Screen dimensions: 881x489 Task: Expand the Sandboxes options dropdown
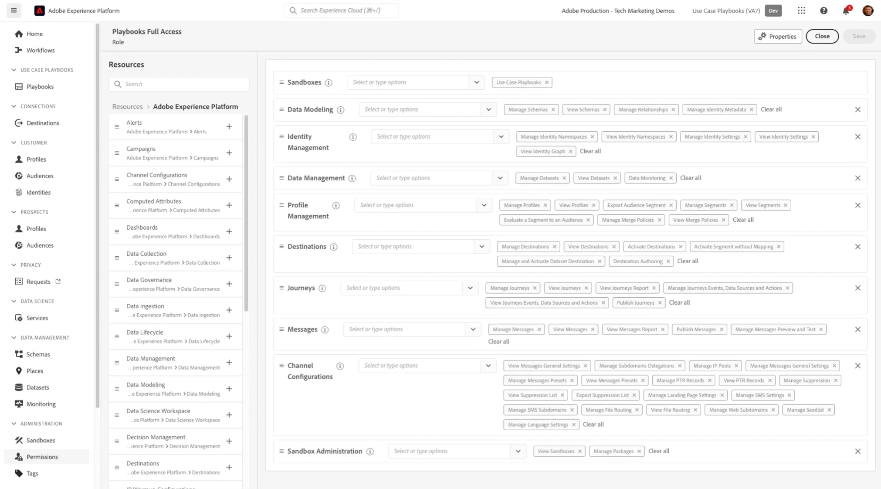[477, 82]
